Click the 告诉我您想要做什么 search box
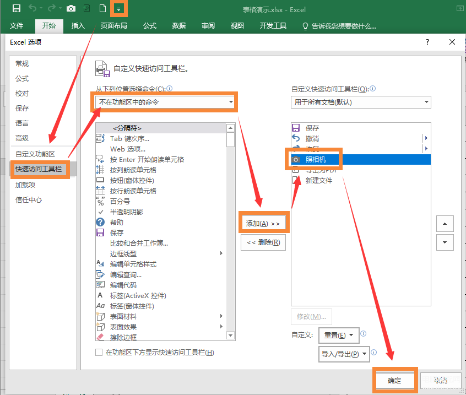This screenshot has width=466, height=395. point(339,26)
